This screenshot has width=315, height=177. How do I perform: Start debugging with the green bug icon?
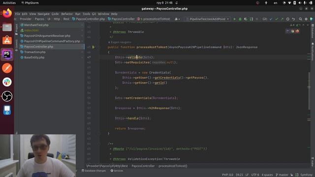click(x=240, y=19)
